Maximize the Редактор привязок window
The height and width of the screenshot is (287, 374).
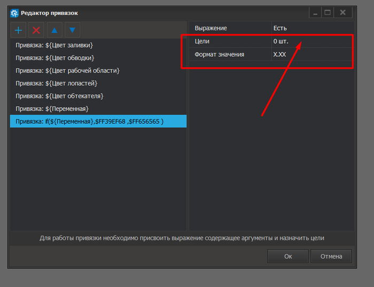click(328, 12)
